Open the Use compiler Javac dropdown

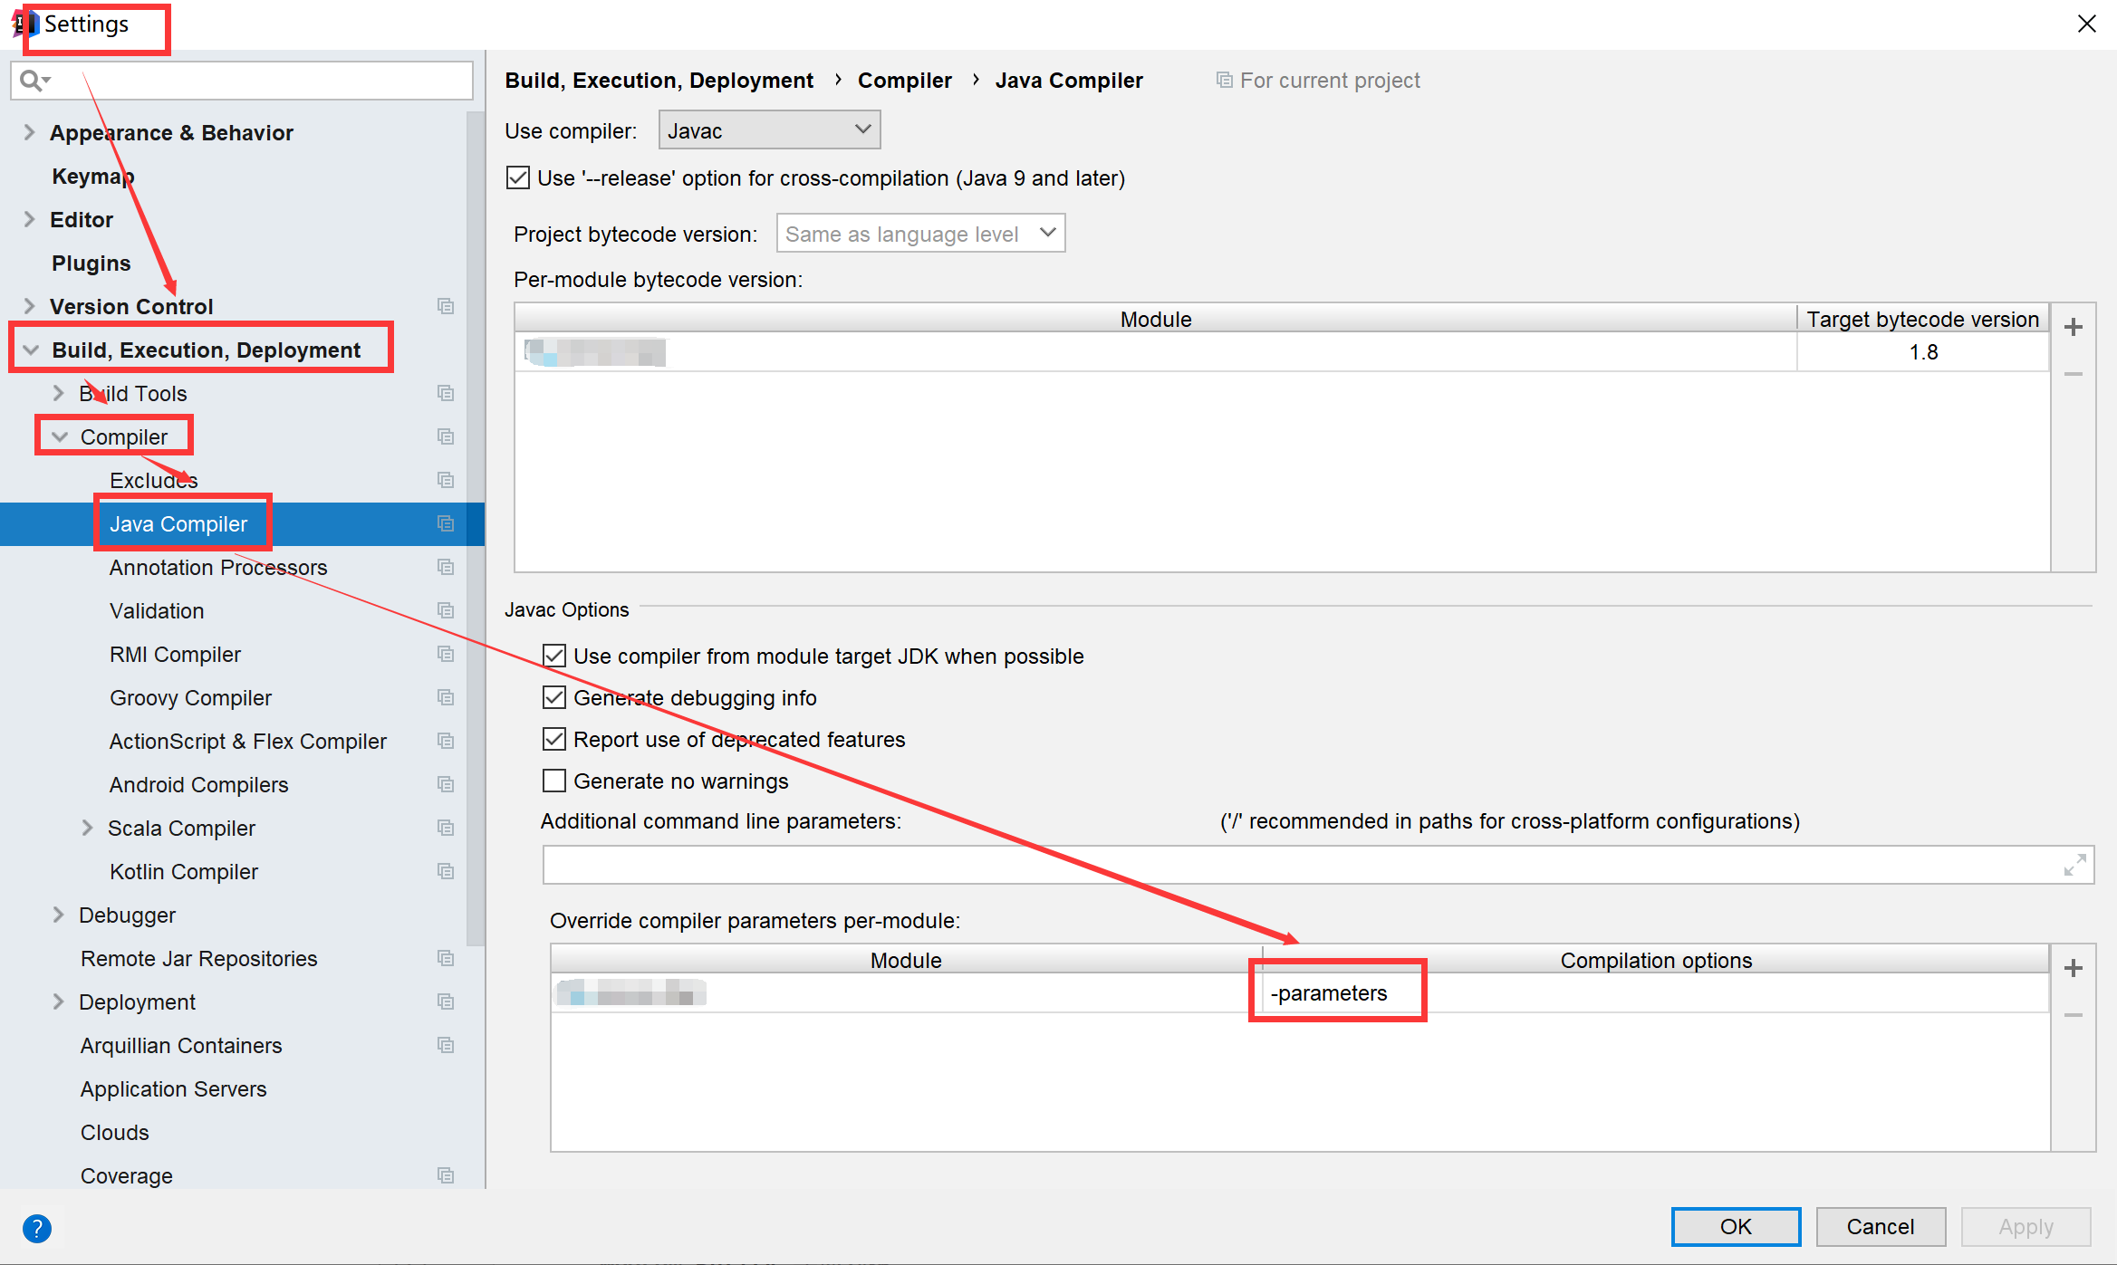pos(769,130)
